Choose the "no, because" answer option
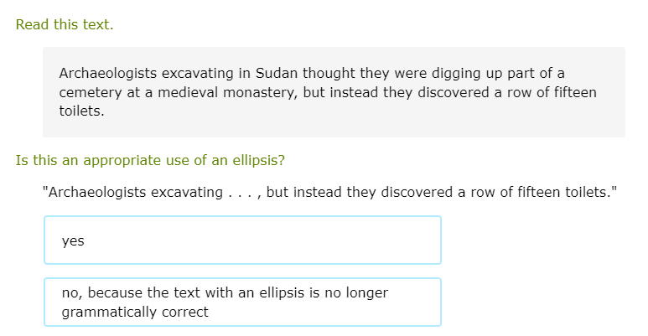Screen dimensions: 648x336 pyautogui.click(x=242, y=302)
